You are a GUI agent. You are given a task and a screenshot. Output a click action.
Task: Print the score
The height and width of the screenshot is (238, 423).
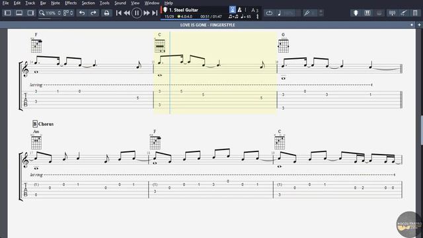[x=106, y=13]
